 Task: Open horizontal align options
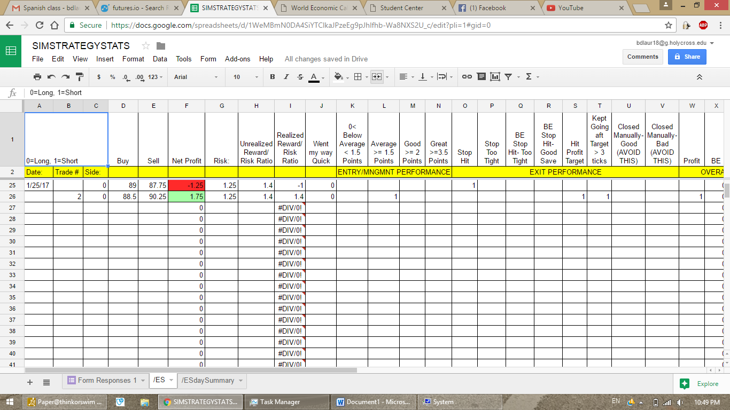(407, 77)
